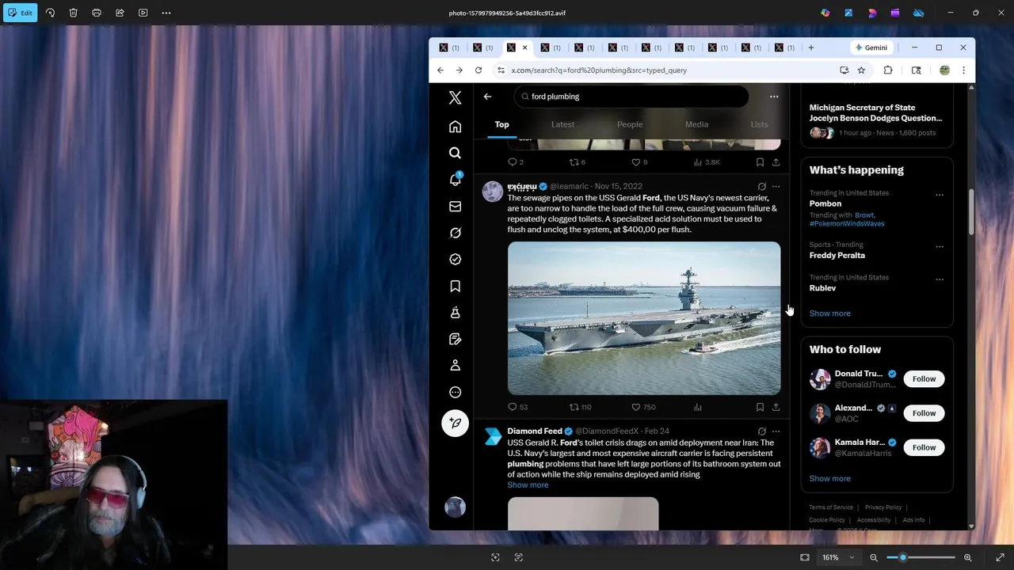Select the Top tab

501,124
